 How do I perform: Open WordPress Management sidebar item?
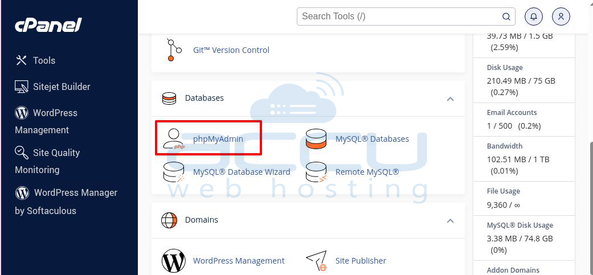(x=46, y=121)
